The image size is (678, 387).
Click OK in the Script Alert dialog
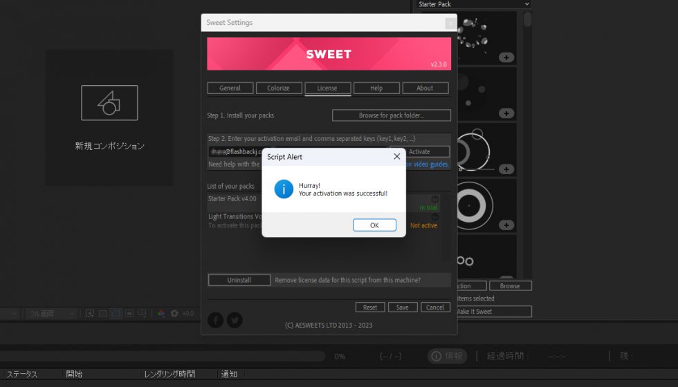(x=374, y=225)
